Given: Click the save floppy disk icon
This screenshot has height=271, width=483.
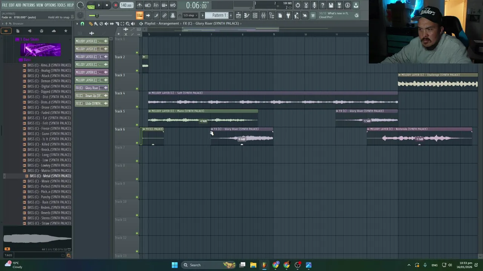Looking at the screenshot, I should coord(331,5).
